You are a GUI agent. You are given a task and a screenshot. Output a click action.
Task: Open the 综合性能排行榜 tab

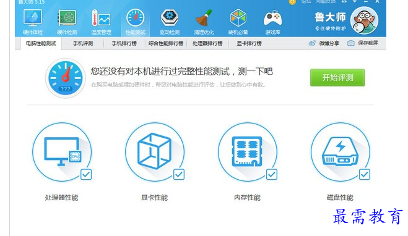[166, 43]
